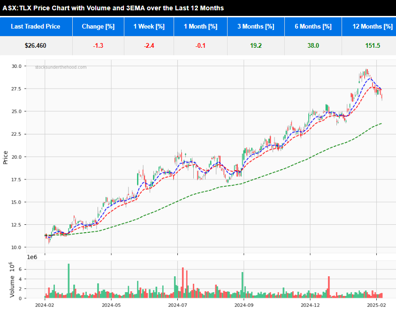396x310 pixels.
Task: Click the volume axis label 4
Action: tap(21, 279)
